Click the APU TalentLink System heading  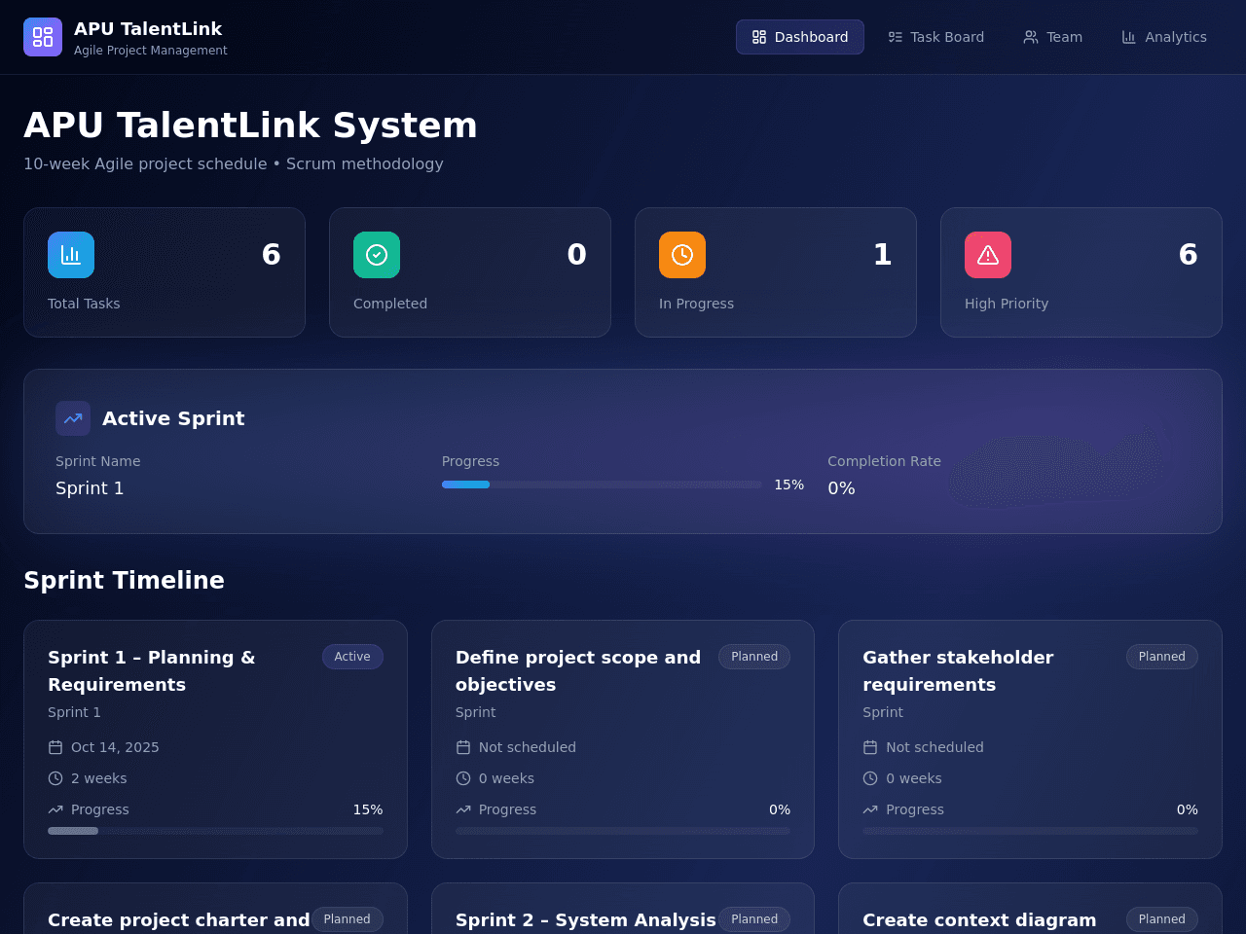[250, 126]
